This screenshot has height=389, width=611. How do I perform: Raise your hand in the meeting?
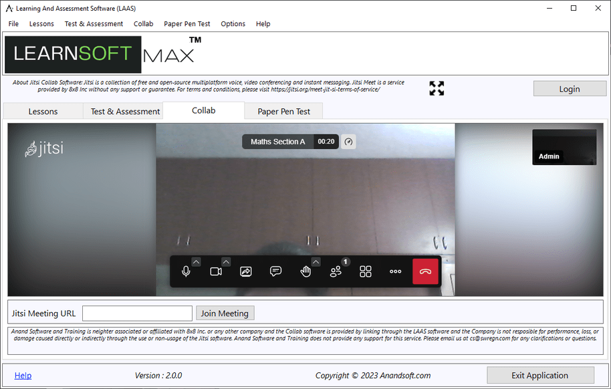[x=305, y=272]
